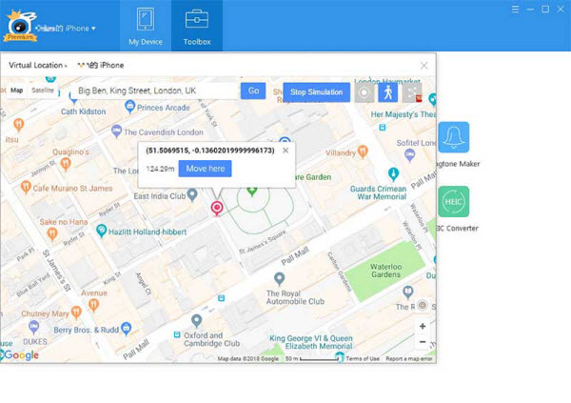The height and width of the screenshot is (403, 571).
Task: Click The Cavendish London hotel marker
Action: pos(116,131)
